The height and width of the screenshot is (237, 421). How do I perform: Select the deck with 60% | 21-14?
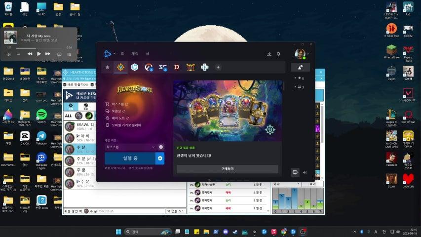[x=80, y=184]
